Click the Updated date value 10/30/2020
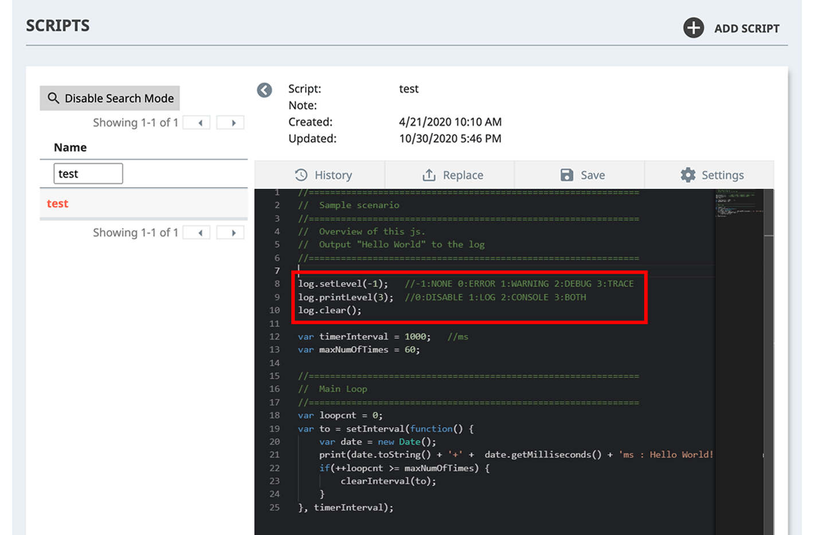 450,138
